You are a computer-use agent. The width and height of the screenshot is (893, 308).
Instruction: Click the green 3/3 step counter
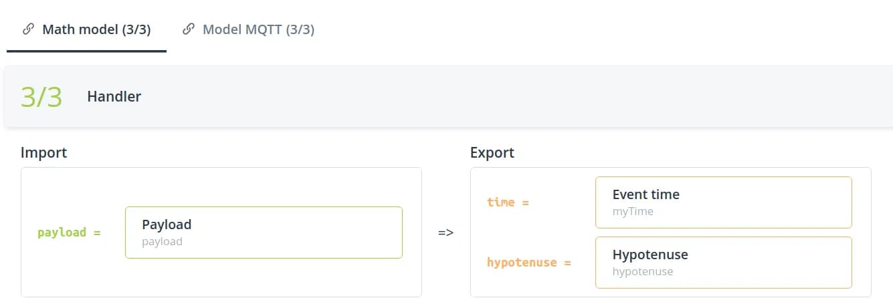pos(41,97)
